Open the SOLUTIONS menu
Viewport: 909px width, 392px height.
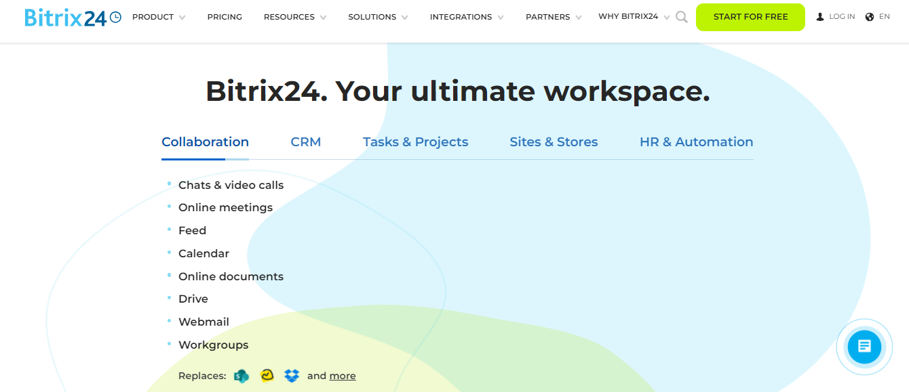[x=372, y=17]
